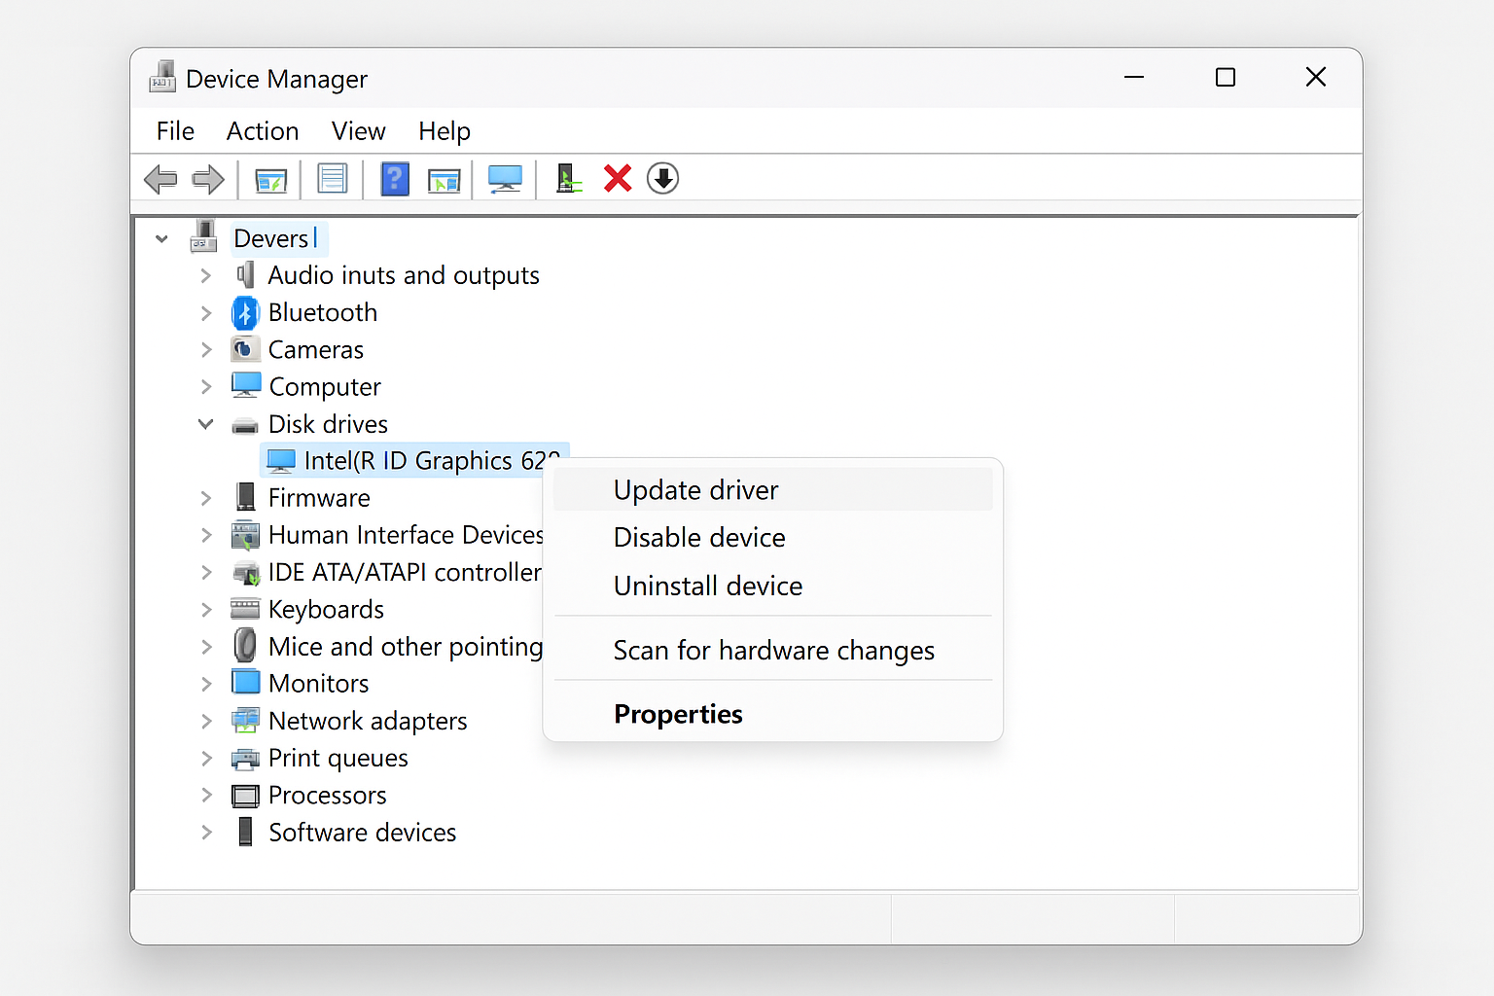The image size is (1494, 996).
Task: Open the Action menu
Action: click(x=262, y=130)
